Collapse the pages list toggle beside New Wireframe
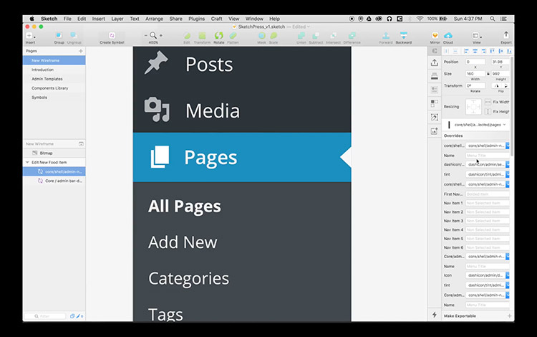The image size is (537, 337). pos(81,144)
